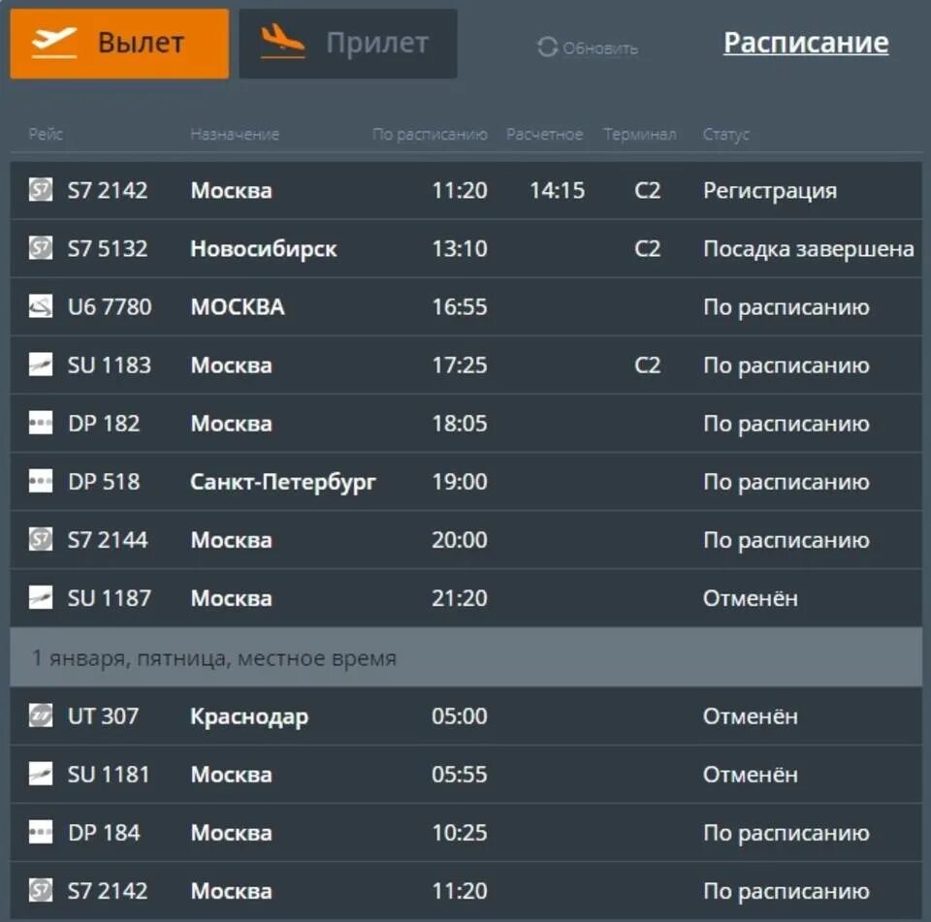The height and width of the screenshot is (922, 931).
Task: Click S7 airline logo for flight S7 5132
Action: pyautogui.click(x=41, y=247)
